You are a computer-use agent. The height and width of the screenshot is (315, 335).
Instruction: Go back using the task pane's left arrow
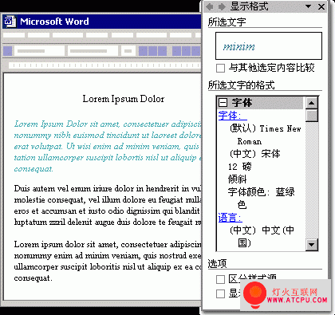click(x=210, y=6)
